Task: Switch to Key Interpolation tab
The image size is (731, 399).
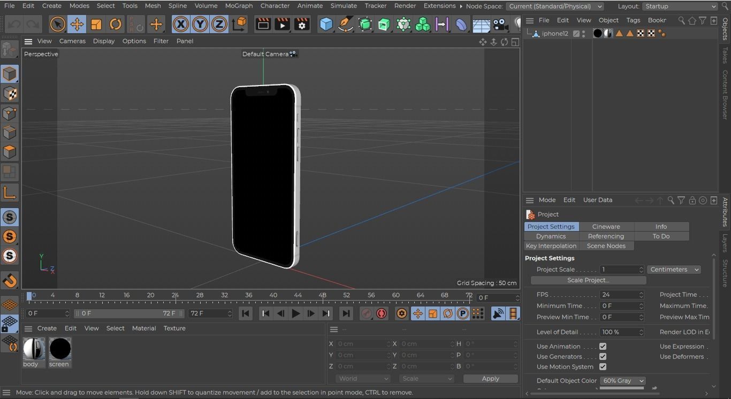Action: coord(551,246)
